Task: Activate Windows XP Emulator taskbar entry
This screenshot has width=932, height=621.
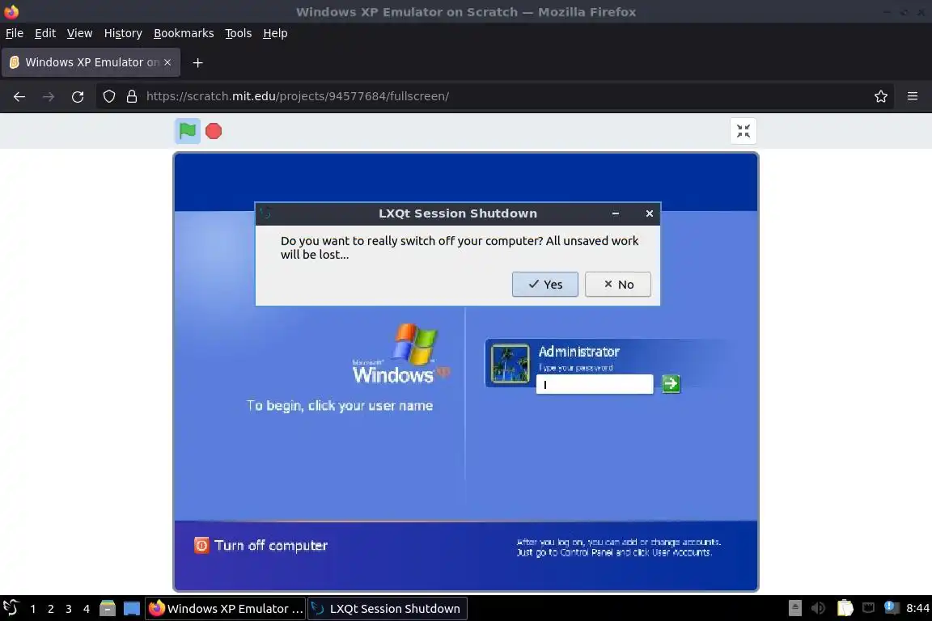Action: click(x=225, y=609)
